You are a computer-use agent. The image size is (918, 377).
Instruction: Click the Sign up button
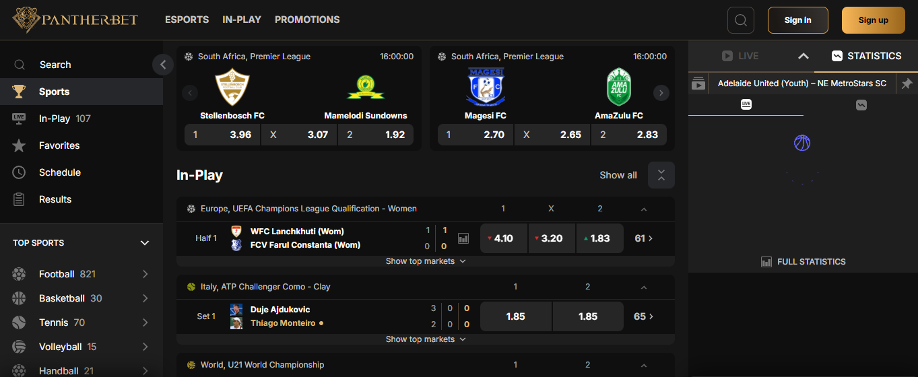(x=873, y=20)
